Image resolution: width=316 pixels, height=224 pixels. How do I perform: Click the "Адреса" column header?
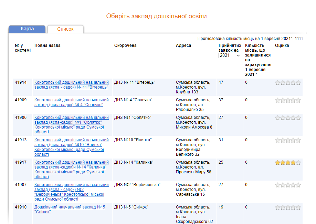point(183,45)
